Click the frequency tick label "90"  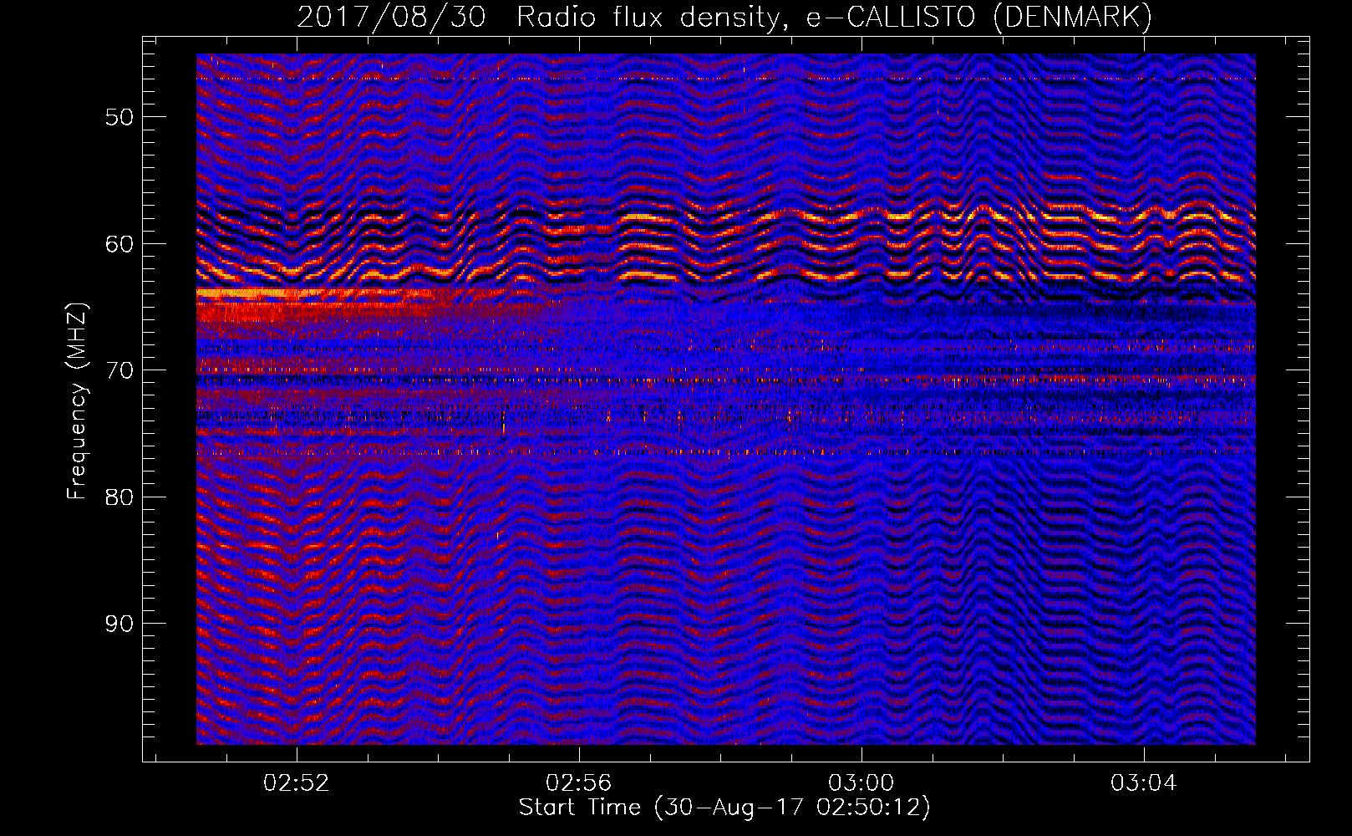click(x=119, y=624)
